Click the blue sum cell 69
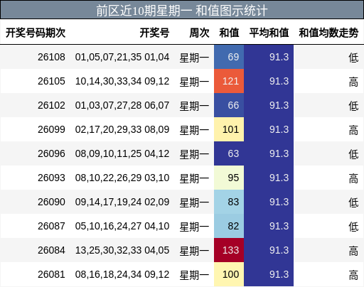 pyautogui.click(x=229, y=57)
